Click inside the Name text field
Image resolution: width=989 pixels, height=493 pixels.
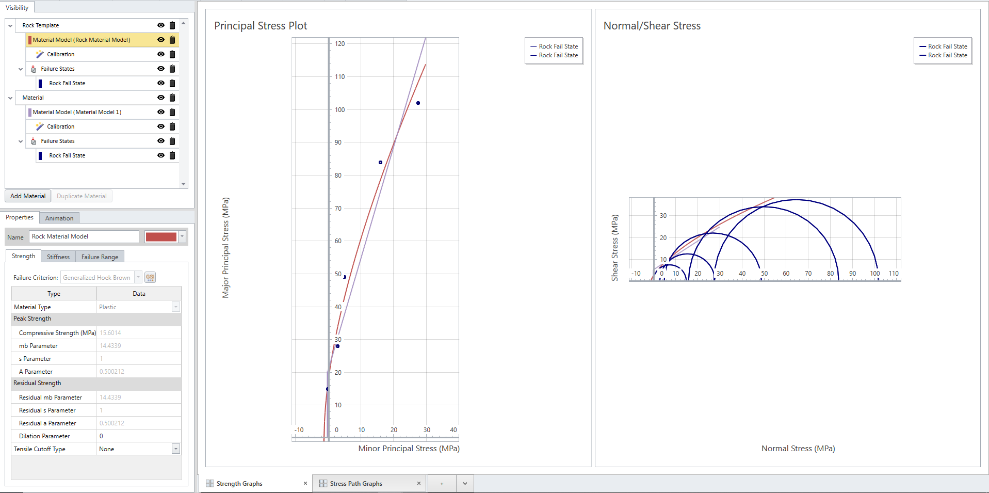click(x=84, y=236)
